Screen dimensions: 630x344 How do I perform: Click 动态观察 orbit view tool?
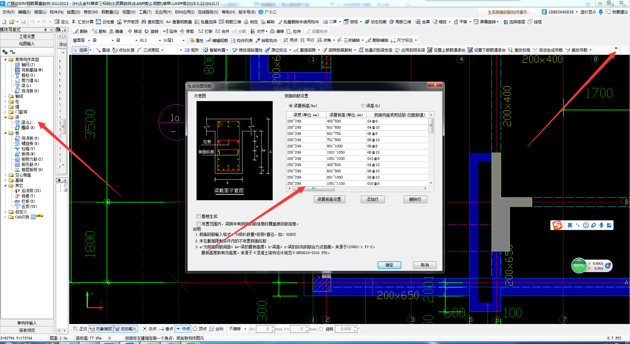tap(375, 22)
